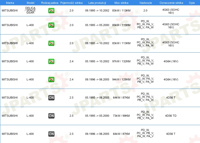
Task: Click L-400 model in 4D56 TD row
Action: 30,116
